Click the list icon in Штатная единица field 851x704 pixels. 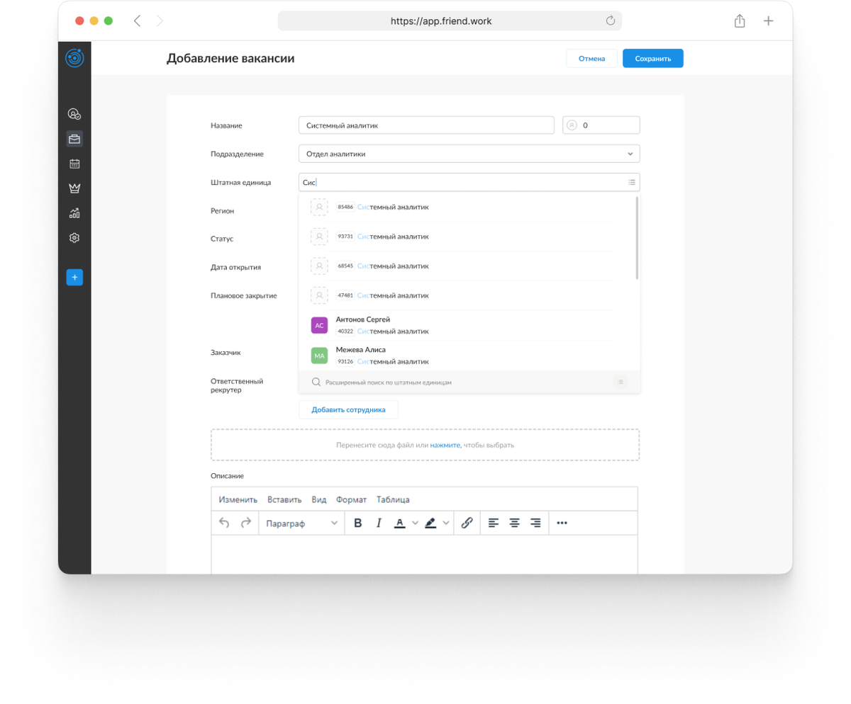click(x=631, y=182)
